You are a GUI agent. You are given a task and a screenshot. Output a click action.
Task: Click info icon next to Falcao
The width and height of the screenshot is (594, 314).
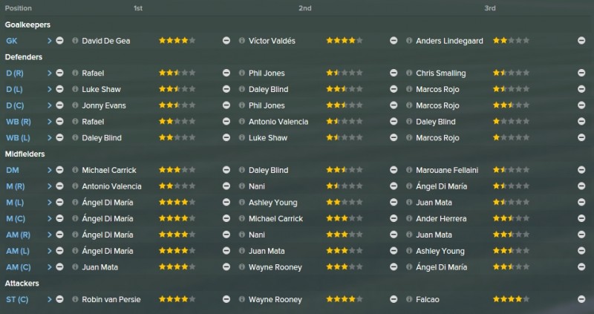pyautogui.click(x=409, y=299)
